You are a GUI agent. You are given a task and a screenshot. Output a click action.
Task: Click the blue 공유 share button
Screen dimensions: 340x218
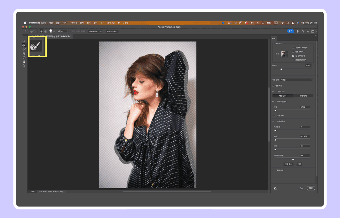point(290,31)
